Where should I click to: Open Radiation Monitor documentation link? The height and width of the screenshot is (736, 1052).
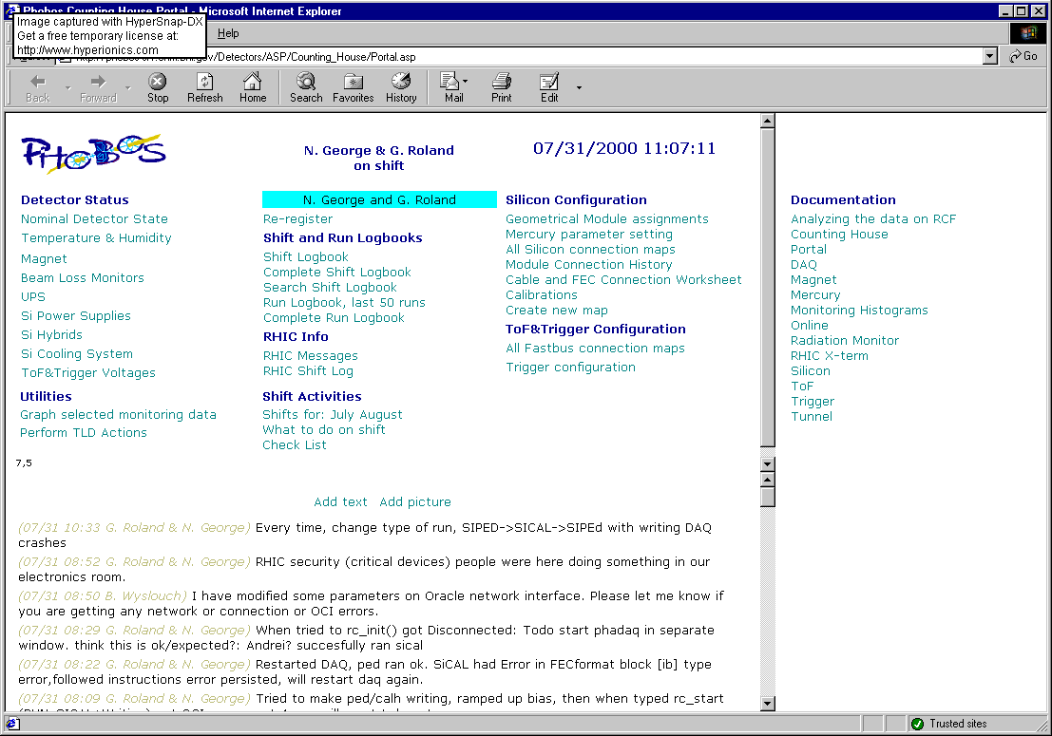(x=844, y=341)
